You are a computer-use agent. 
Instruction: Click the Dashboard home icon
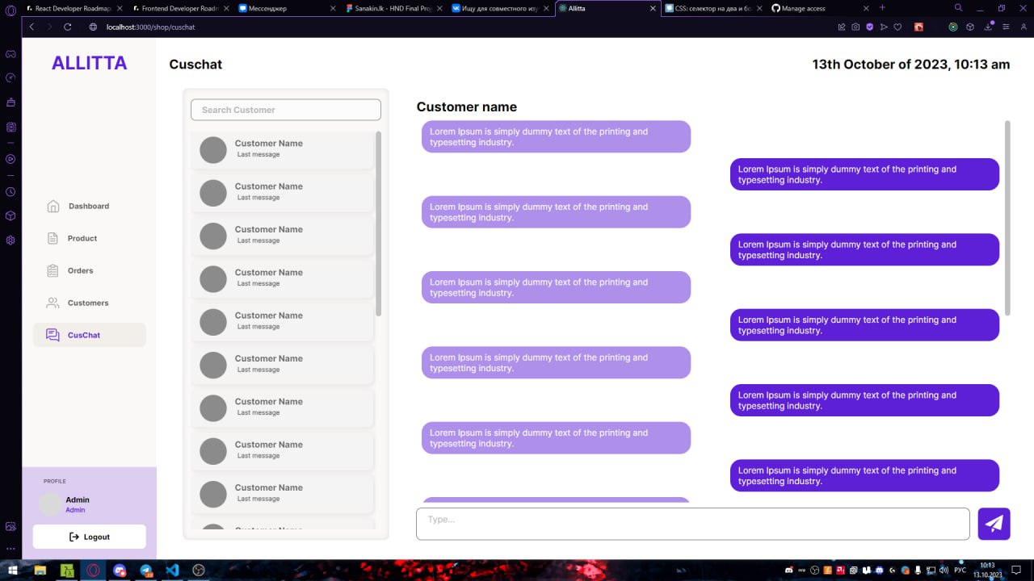pos(53,207)
